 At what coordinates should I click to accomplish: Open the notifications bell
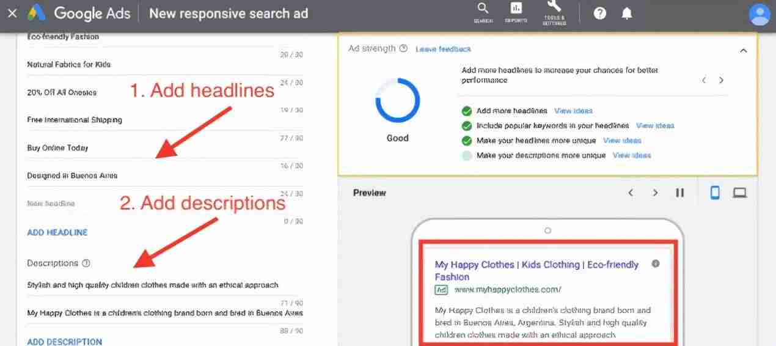click(x=627, y=13)
